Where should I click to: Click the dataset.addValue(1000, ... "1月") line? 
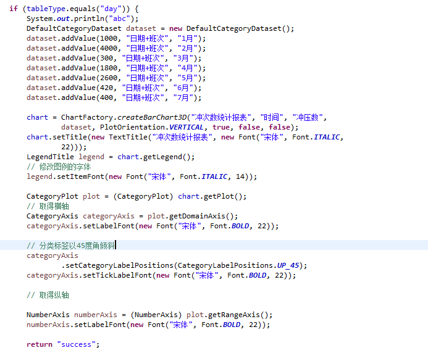pyautogui.click(x=116, y=38)
